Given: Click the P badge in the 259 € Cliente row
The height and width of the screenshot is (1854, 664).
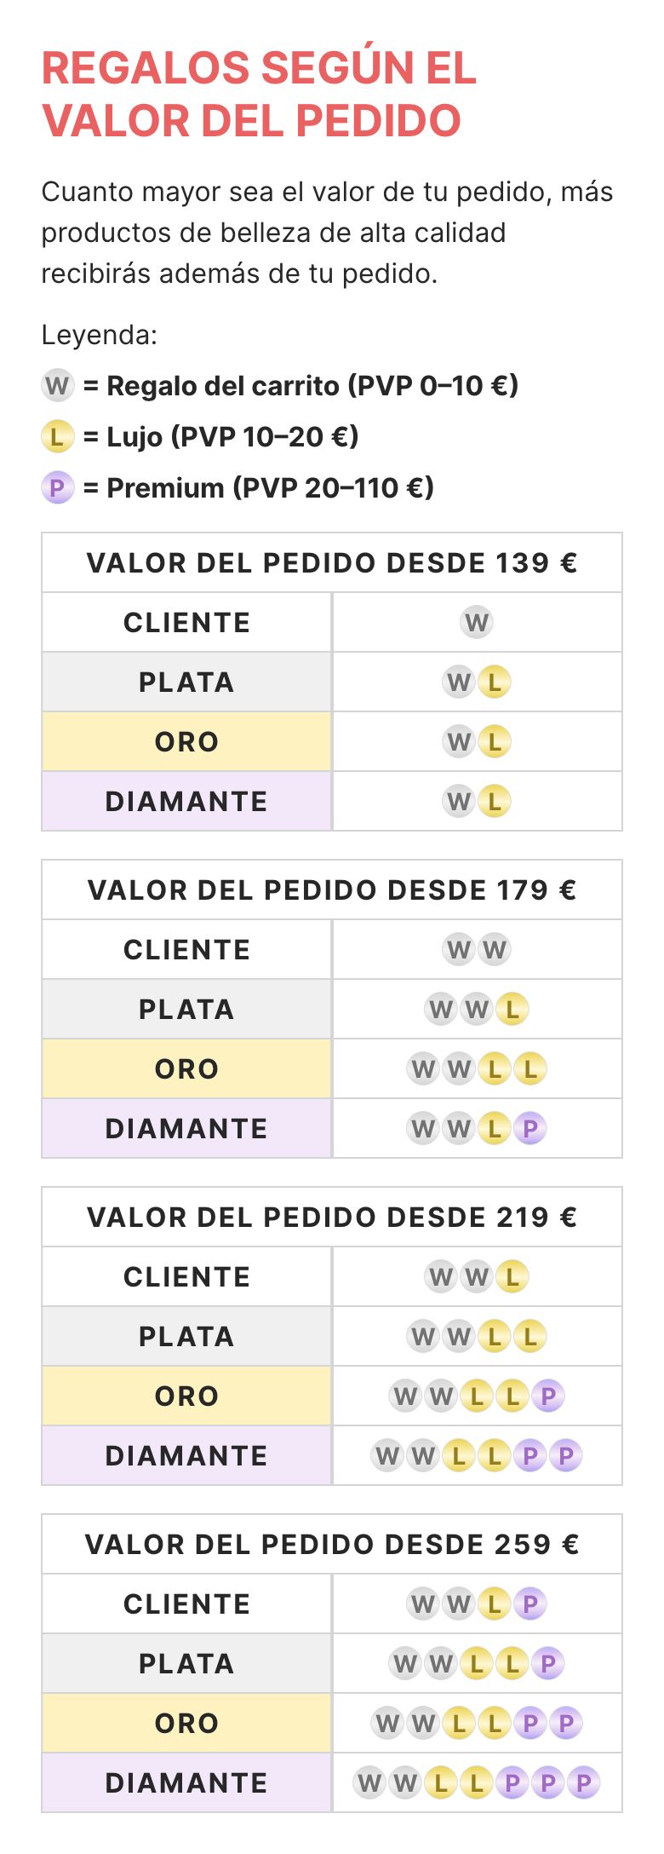Looking at the screenshot, I should click(x=530, y=1604).
